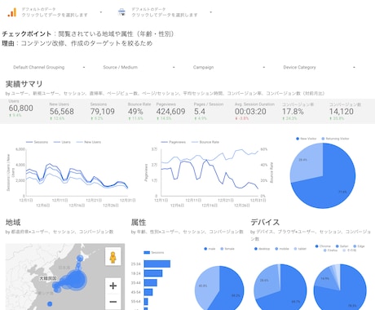375x310 pixels.
Task: Click the 25-34 age sessions bar
Action: 157,263
